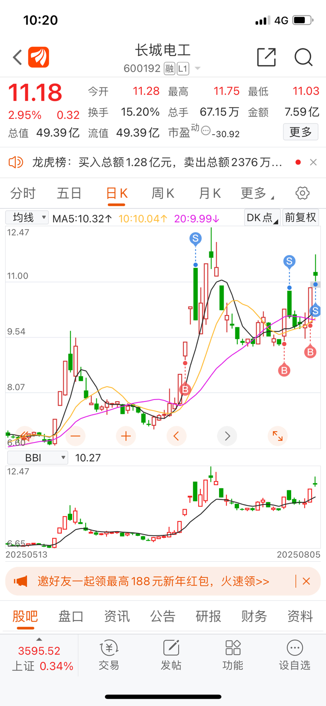Open the 资讯 tab

pos(117,616)
